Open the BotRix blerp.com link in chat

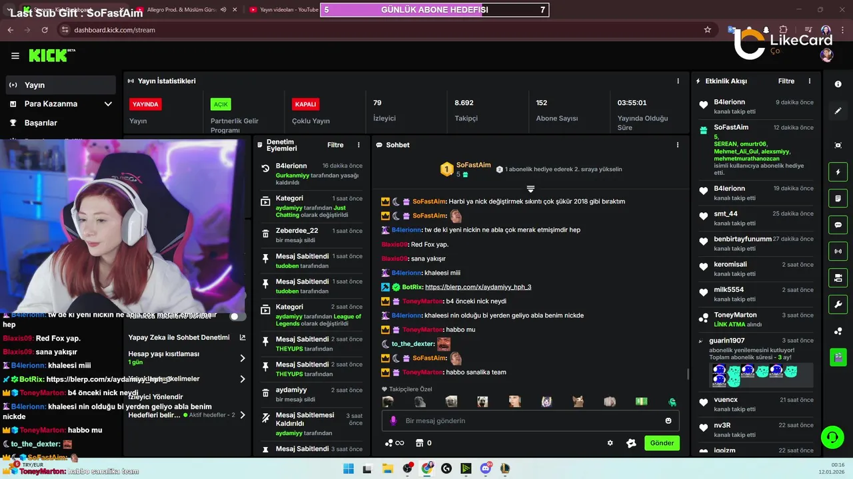coord(478,287)
